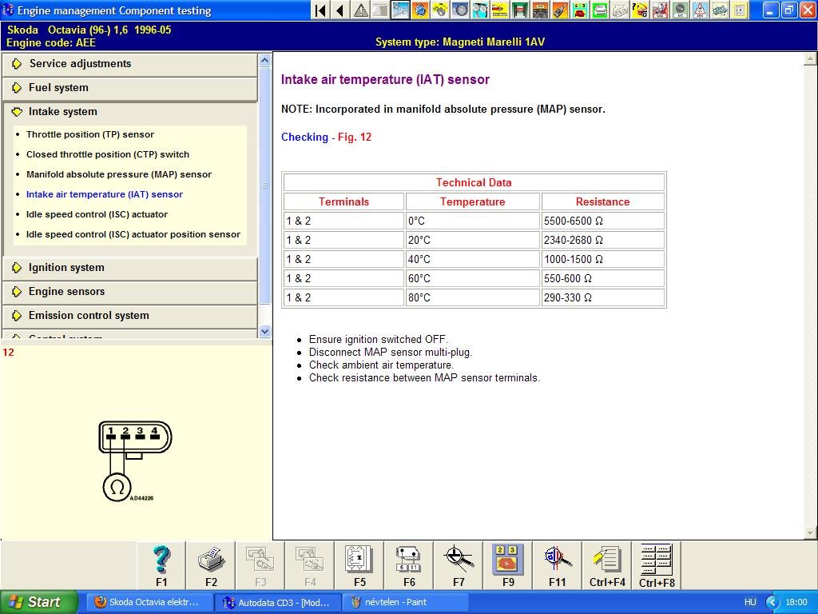Click the orange and blue globe toolbar icon
The height and width of the screenshot is (614, 818).
tap(420, 10)
